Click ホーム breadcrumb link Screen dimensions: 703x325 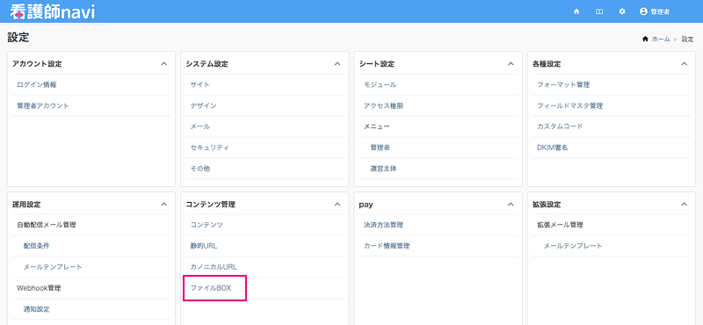[661, 39]
